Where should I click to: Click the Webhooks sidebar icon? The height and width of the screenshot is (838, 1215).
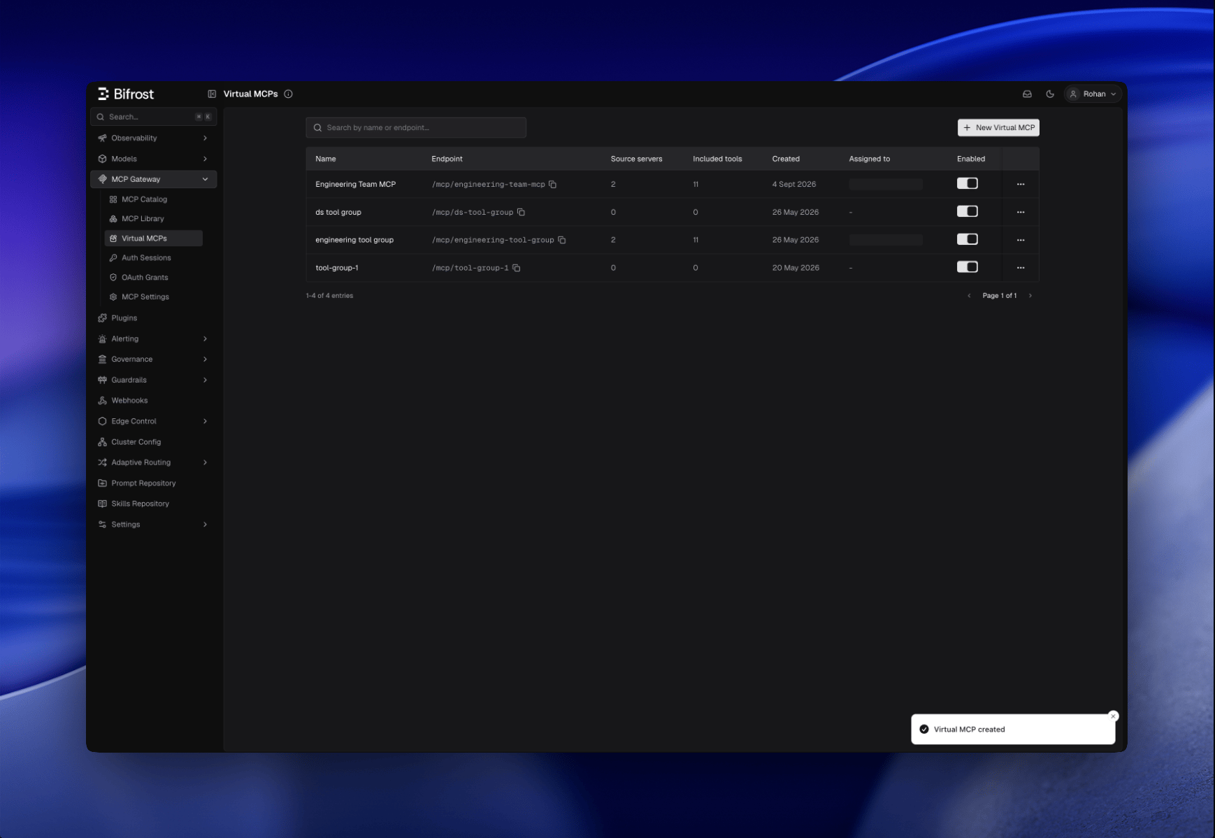click(103, 401)
